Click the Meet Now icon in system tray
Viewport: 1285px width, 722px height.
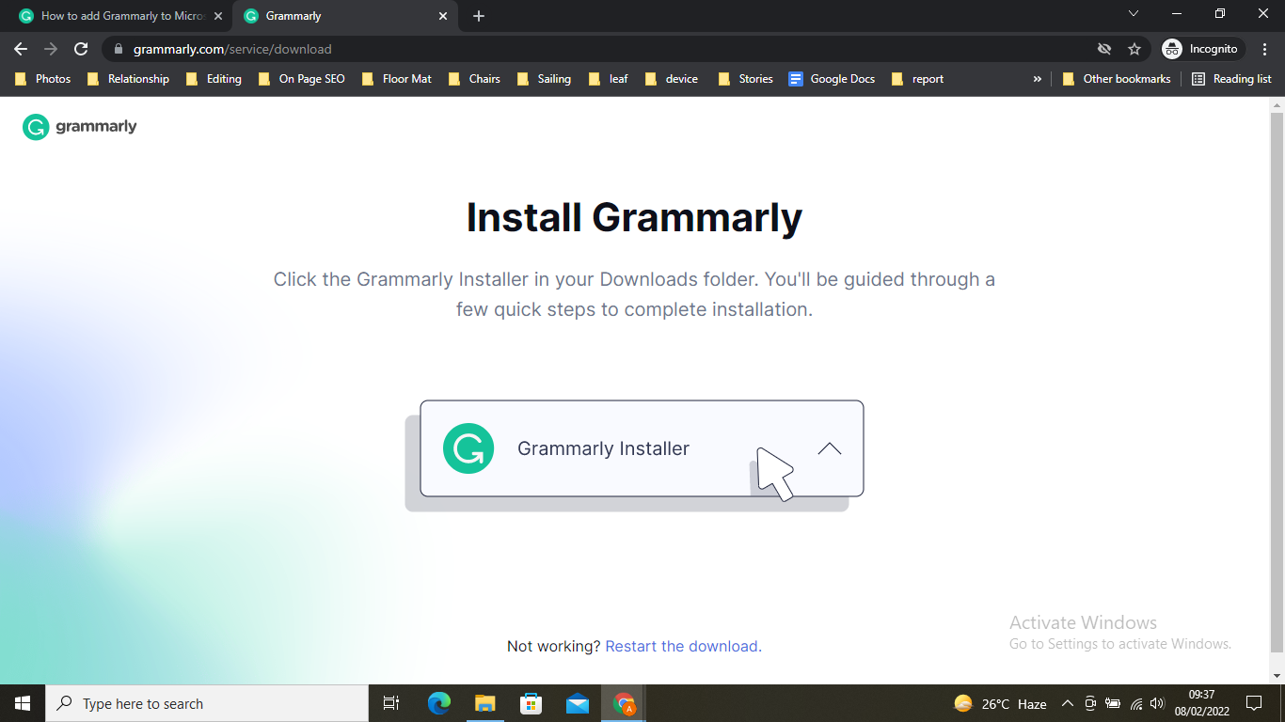[1090, 703]
